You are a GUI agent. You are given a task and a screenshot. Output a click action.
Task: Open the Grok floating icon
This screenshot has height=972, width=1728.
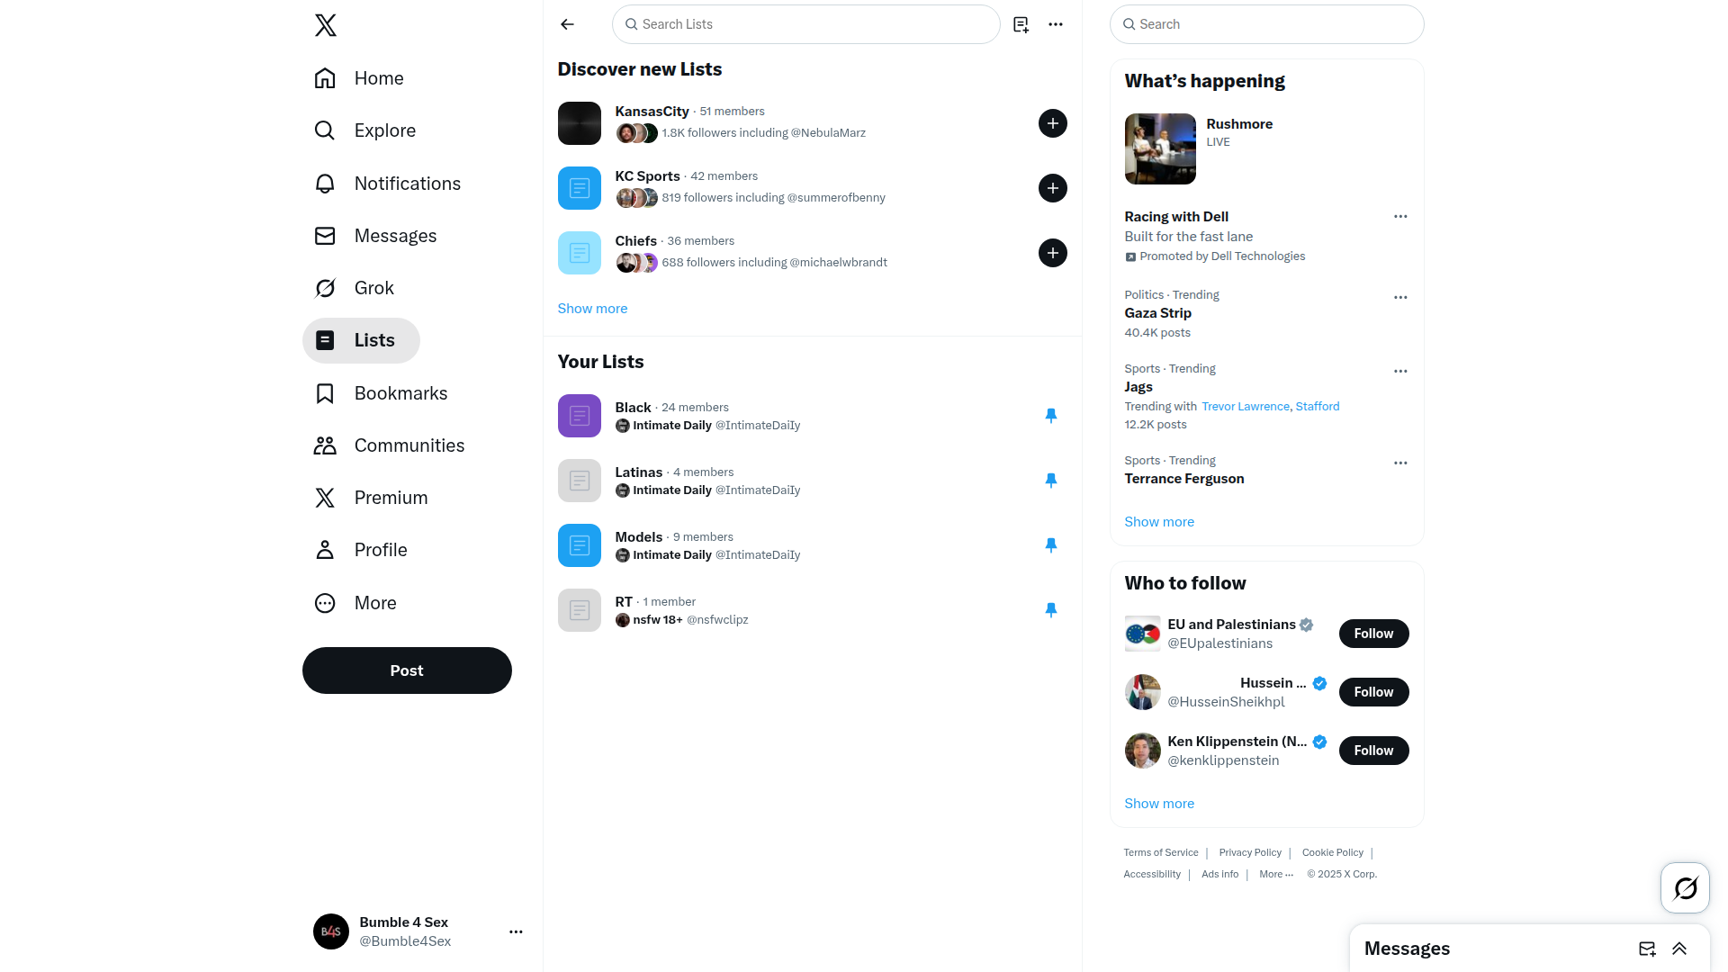(x=1685, y=888)
